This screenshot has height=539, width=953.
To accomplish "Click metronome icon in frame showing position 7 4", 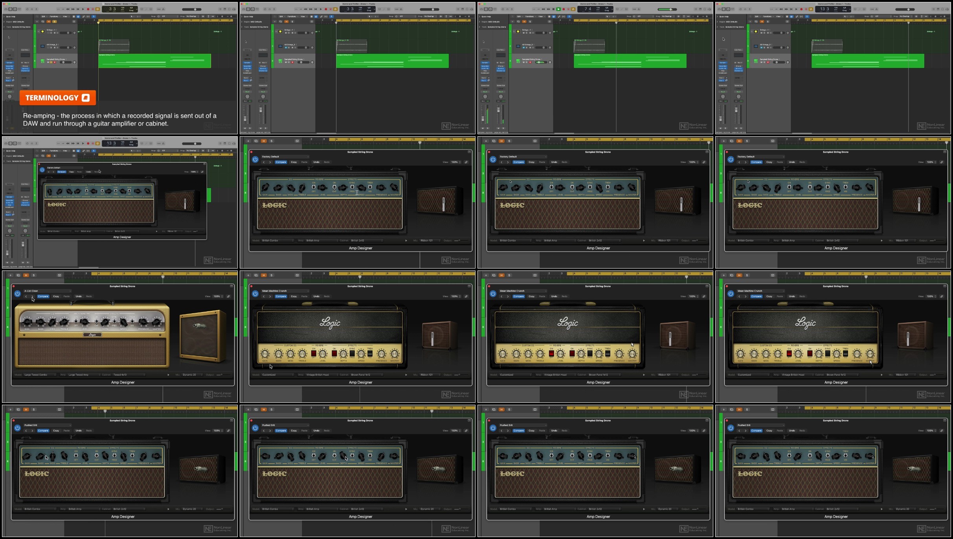I will [x=639, y=9].
